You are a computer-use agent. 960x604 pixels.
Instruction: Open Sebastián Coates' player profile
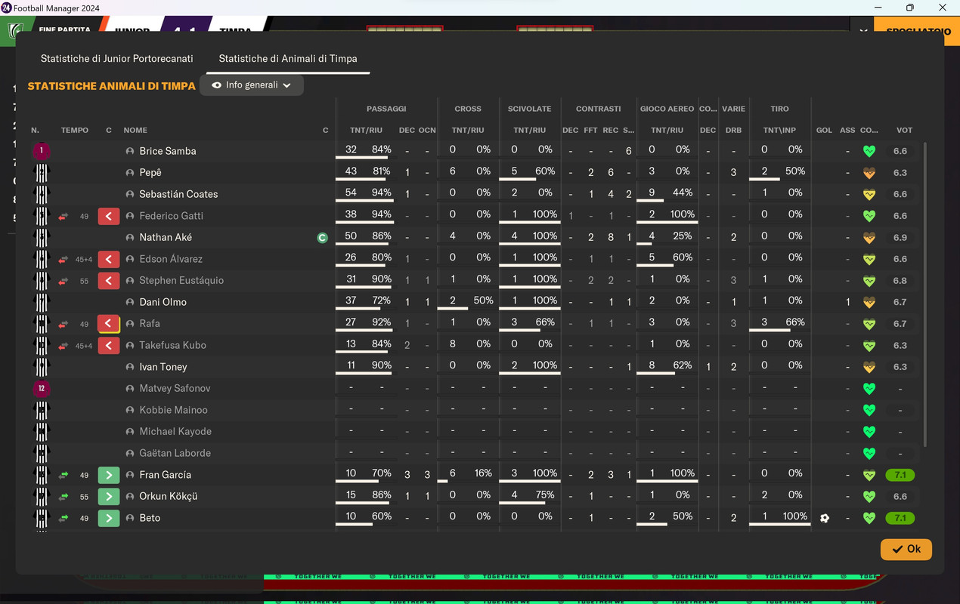coord(178,194)
